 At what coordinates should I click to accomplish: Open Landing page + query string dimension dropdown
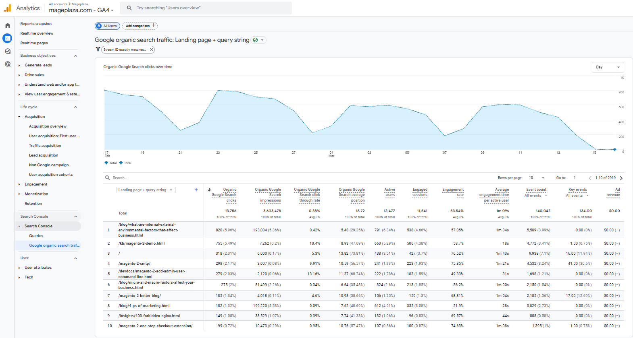coord(146,190)
